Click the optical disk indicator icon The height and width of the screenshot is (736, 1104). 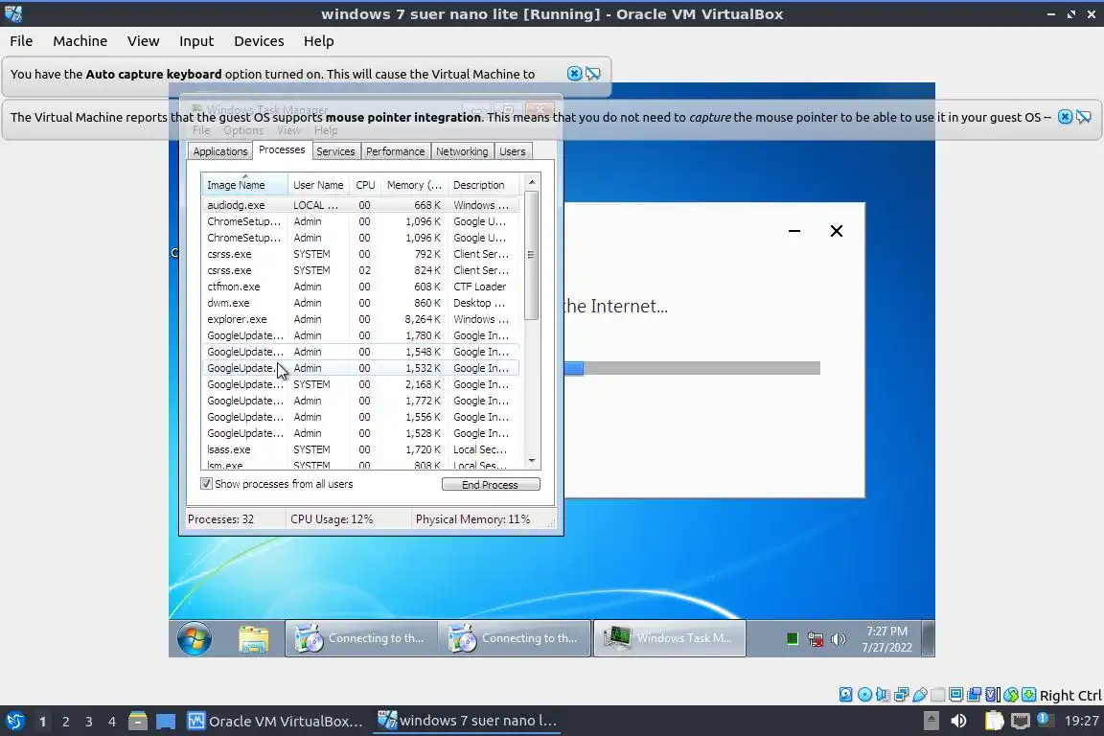pyautogui.click(x=864, y=695)
